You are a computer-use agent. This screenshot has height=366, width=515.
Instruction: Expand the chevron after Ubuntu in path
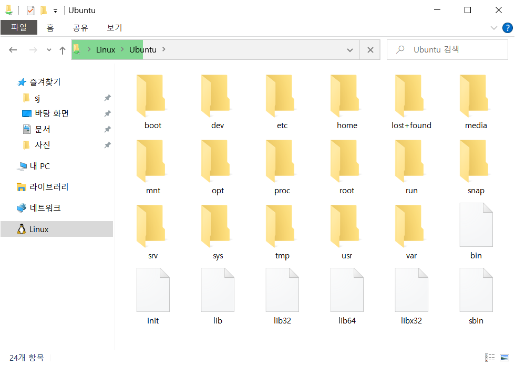click(x=164, y=49)
